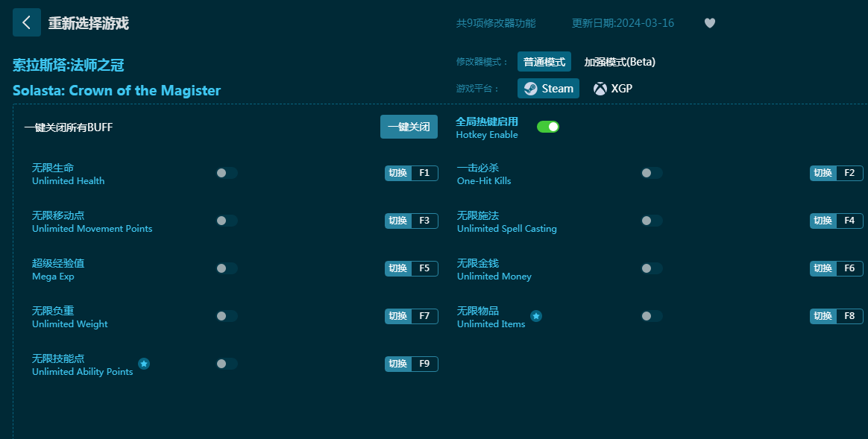Click the 修改器模式 label
868x439 pixels.
pyautogui.click(x=482, y=62)
